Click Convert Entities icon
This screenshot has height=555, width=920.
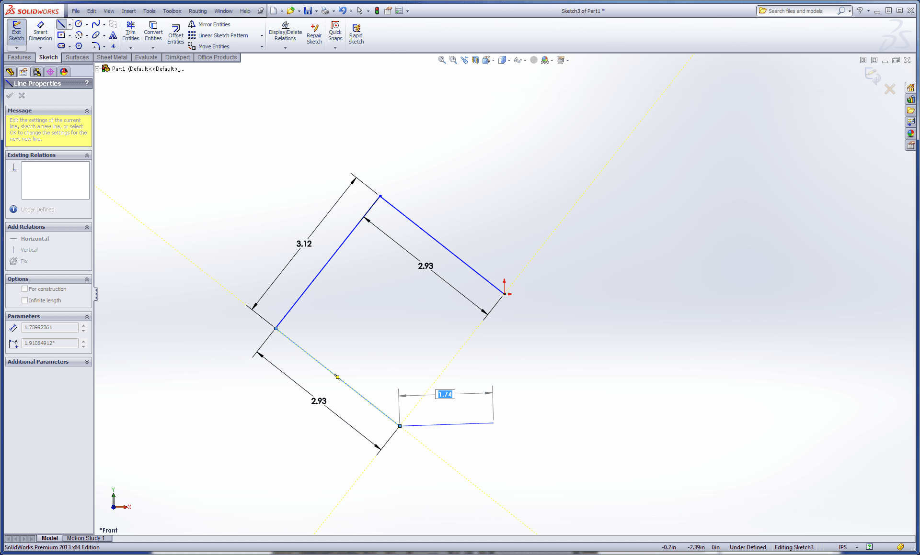click(153, 32)
